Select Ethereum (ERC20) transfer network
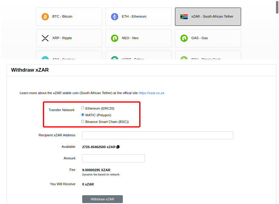Image resolution: width=279 pixels, height=204 pixels. [x=83, y=108]
